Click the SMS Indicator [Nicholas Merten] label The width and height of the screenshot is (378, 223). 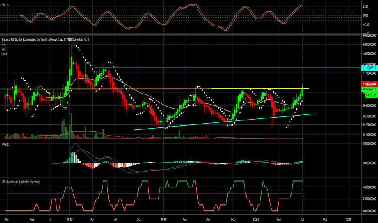21,182
